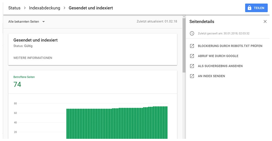Navigate to Indexabdeckung breadcrumb
Image resolution: width=272 pixels, height=141 pixels.
coord(45,8)
